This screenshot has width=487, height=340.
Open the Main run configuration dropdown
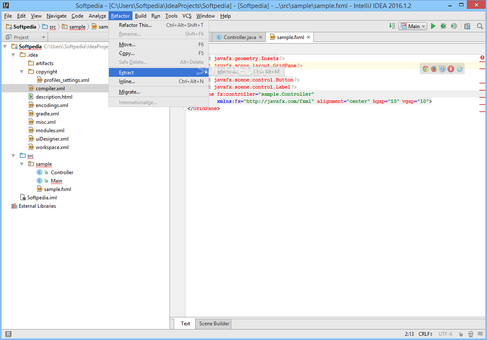coord(413,26)
